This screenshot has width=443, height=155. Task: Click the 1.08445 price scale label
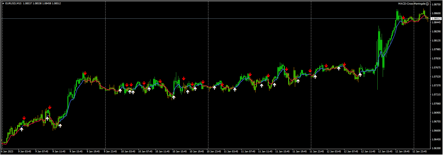click(436, 22)
